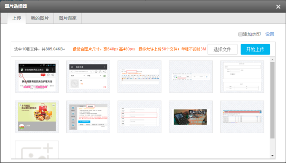Screen dimensions: 286x163
Task: Click the scrollbar up arrow
Action: coord(272,60)
